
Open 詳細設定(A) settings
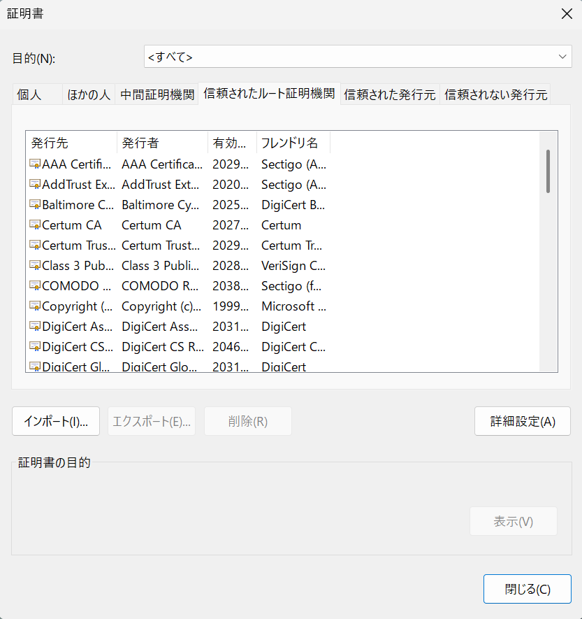[523, 421]
